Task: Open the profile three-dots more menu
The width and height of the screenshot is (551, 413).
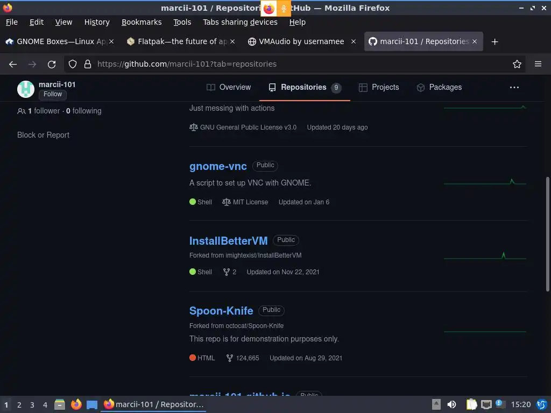Action: click(x=514, y=88)
